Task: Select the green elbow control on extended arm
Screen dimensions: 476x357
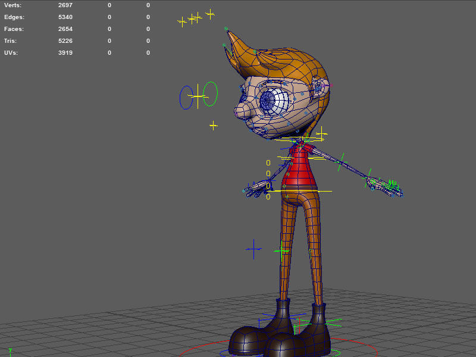Action: pos(342,162)
